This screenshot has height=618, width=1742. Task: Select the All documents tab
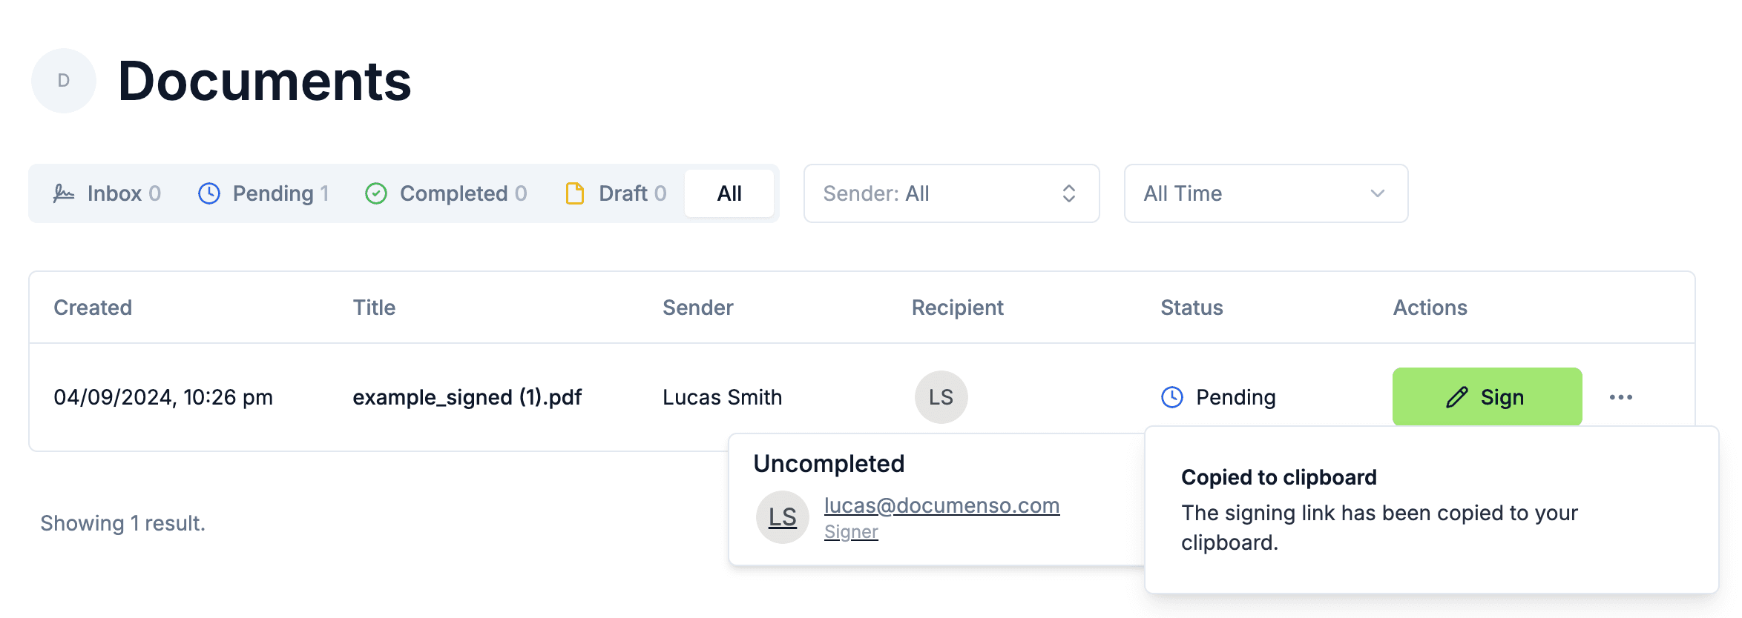click(x=729, y=193)
